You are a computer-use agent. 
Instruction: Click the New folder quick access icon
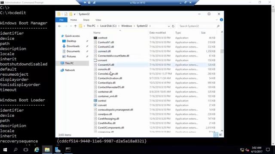coord(70,14)
